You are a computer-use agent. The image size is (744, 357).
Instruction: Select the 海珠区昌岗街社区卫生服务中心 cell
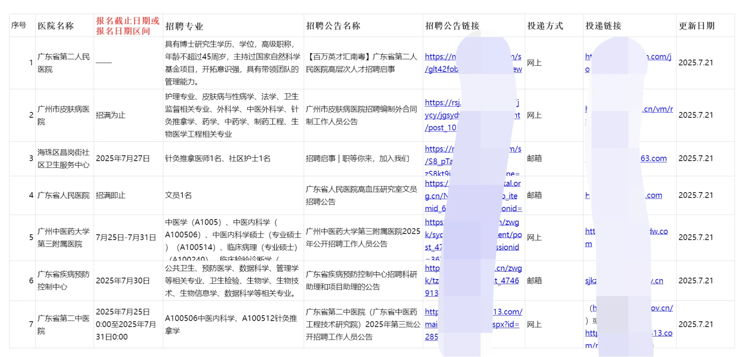click(64, 159)
